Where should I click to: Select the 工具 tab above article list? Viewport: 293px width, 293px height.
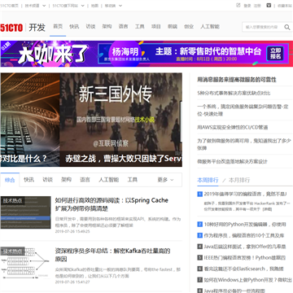tap(133, 180)
